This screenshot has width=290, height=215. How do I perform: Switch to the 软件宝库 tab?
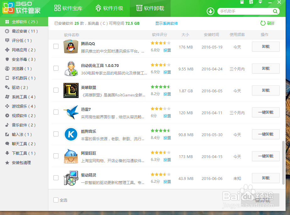point(68,8)
